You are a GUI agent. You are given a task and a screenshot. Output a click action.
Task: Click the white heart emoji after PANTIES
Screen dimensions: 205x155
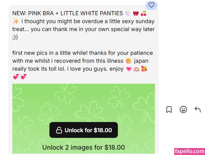click(x=128, y=13)
